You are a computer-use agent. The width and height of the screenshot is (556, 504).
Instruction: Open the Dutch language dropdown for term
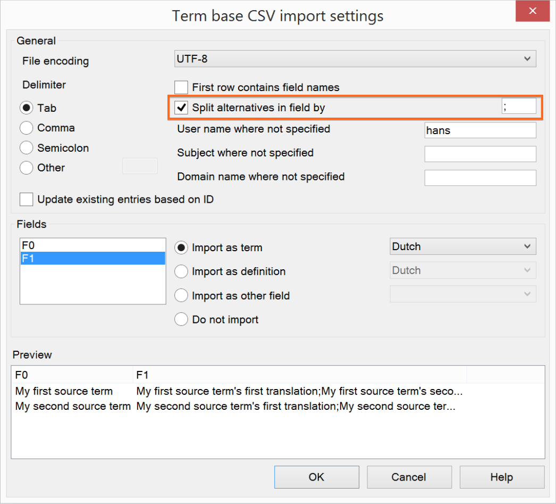462,246
